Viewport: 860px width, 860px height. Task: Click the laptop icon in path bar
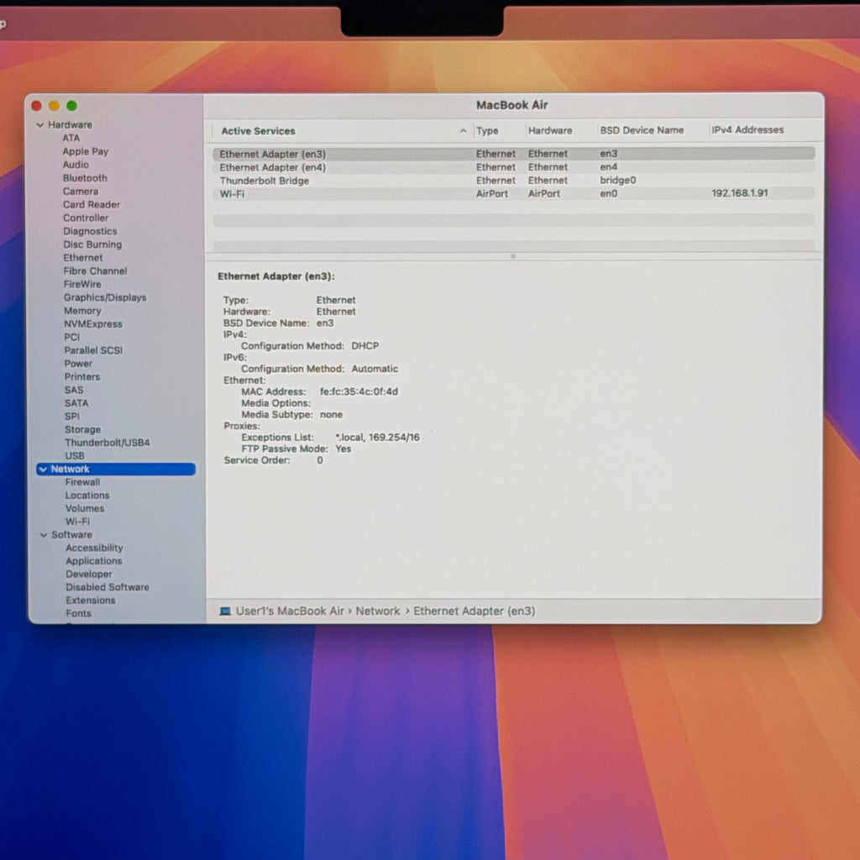[x=225, y=611]
